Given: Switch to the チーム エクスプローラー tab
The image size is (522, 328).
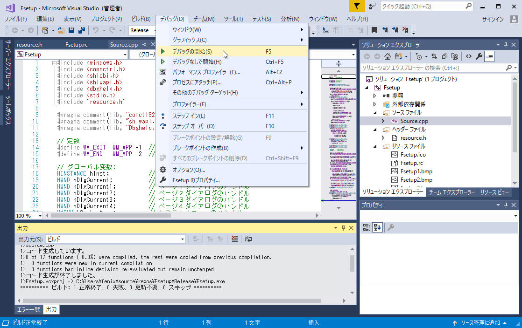Looking at the screenshot, I should tap(452, 192).
